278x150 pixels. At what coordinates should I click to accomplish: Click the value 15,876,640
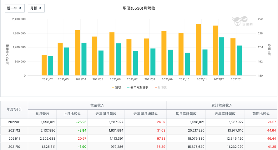click(x=196, y=147)
